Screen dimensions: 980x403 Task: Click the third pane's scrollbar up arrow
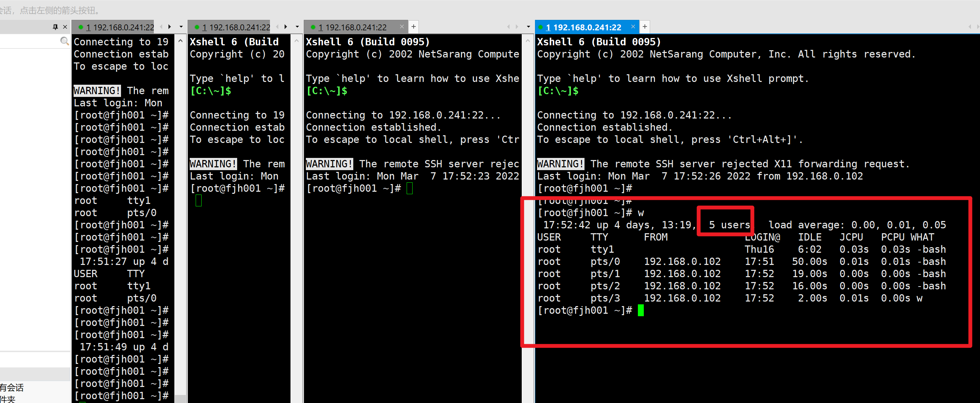[x=527, y=41]
